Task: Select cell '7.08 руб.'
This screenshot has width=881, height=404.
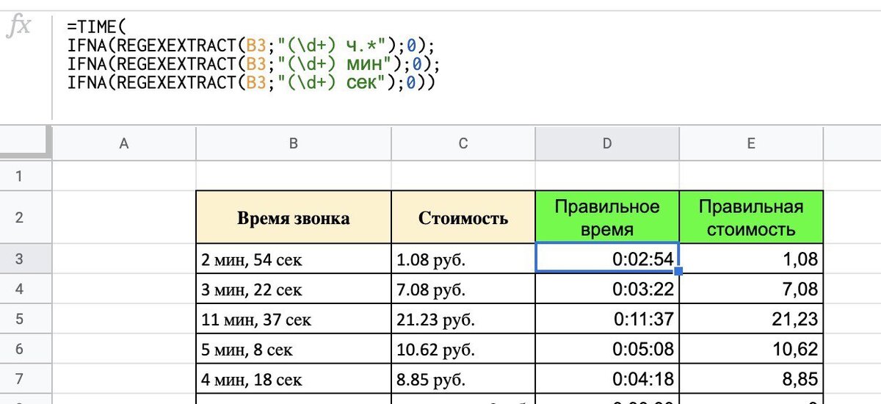Action: pyautogui.click(x=463, y=289)
